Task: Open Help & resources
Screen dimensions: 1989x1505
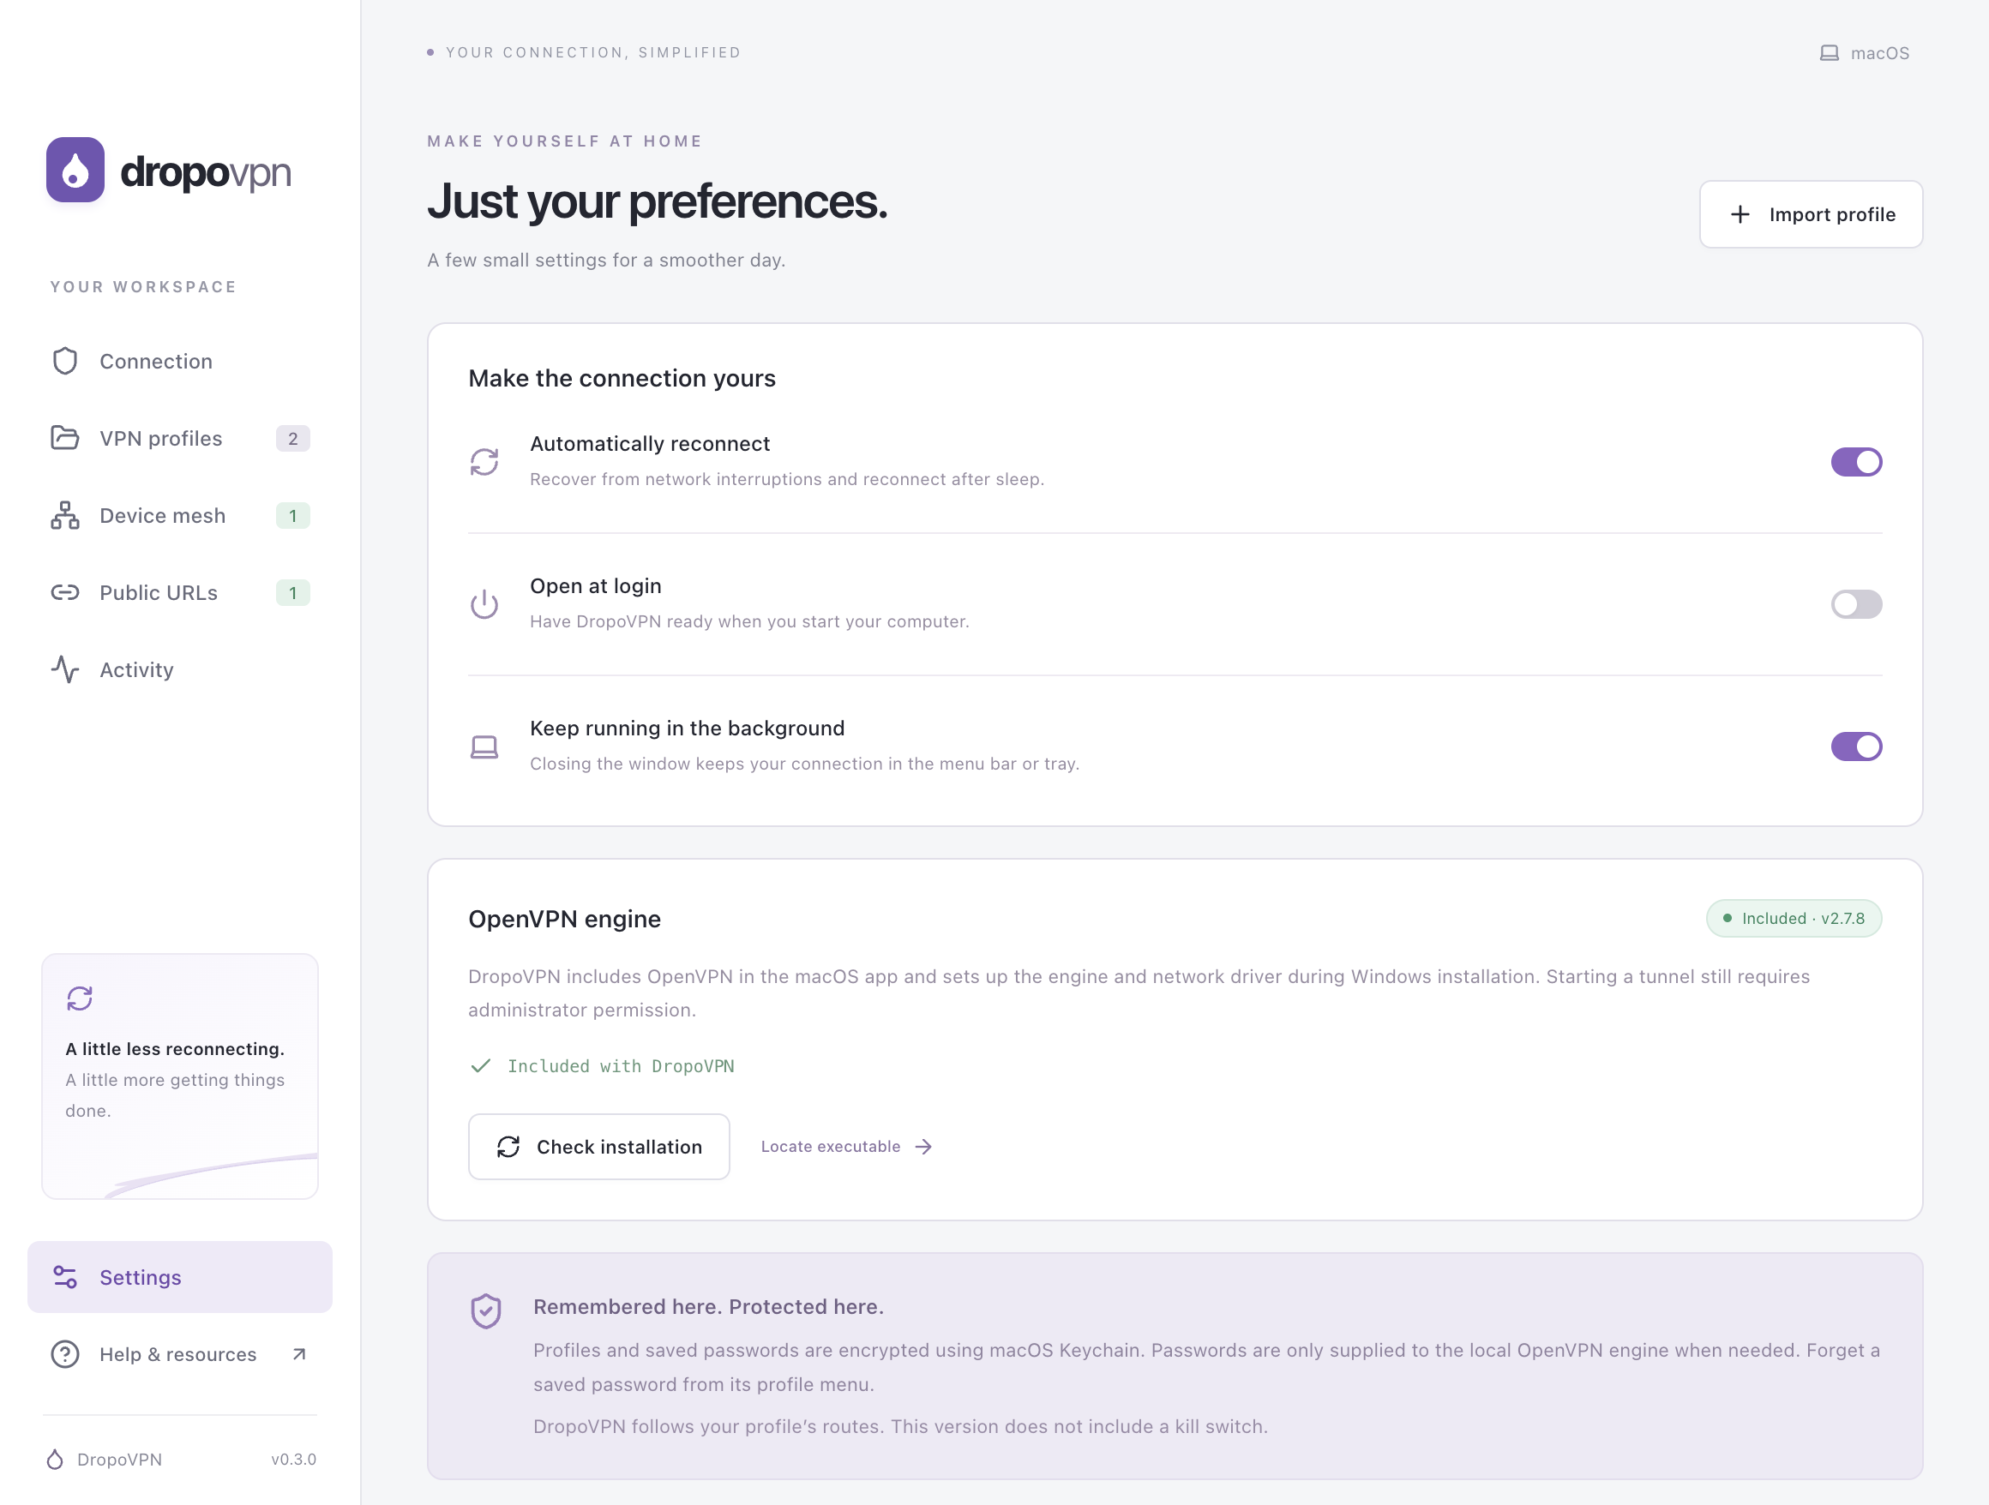Action: 180,1354
